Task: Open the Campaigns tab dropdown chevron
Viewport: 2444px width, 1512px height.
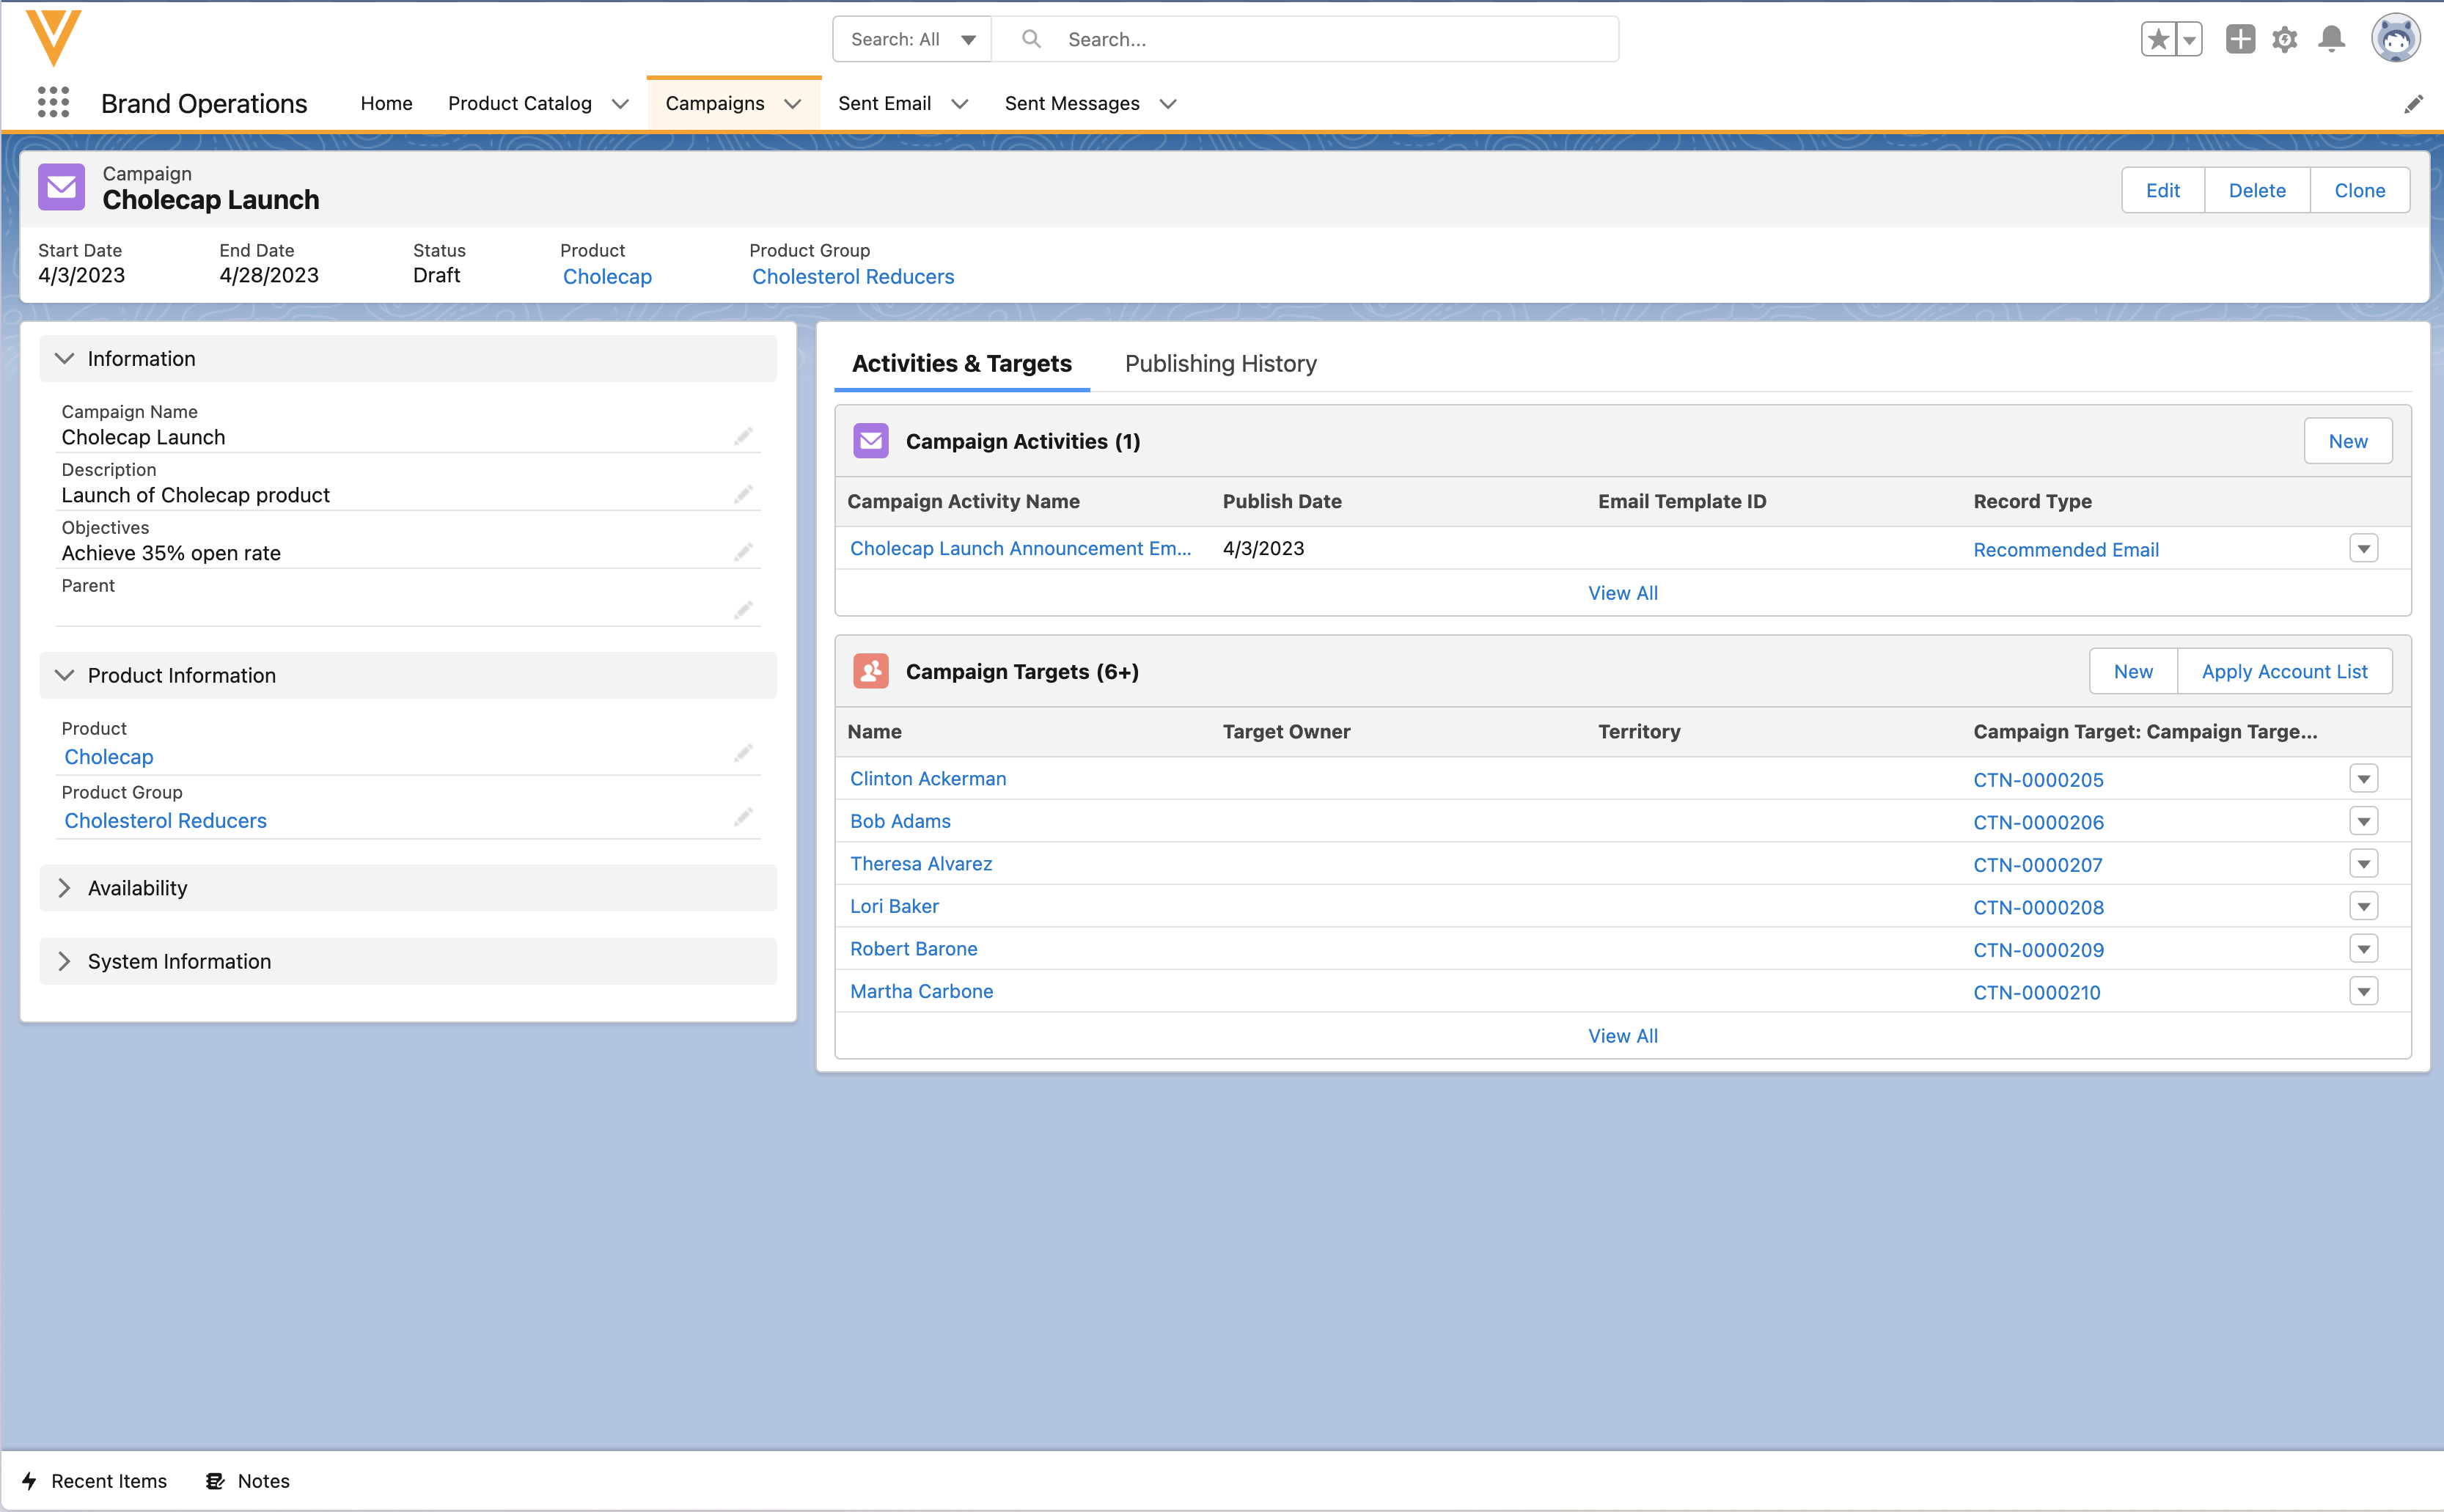Action: point(793,104)
